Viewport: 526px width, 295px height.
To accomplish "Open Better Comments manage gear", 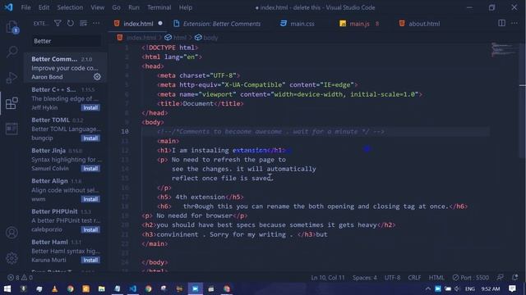I will pos(97,77).
